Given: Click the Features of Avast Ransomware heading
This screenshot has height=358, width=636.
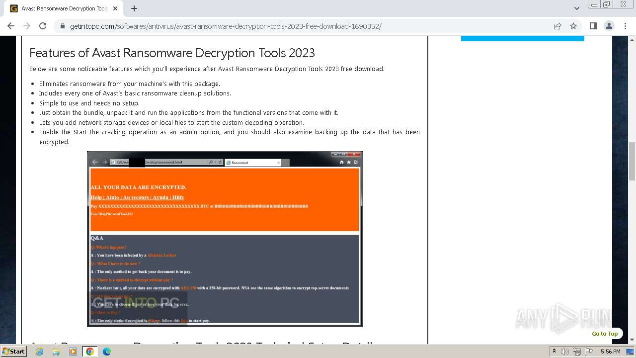Looking at the screenshot, I should [172, 53].
